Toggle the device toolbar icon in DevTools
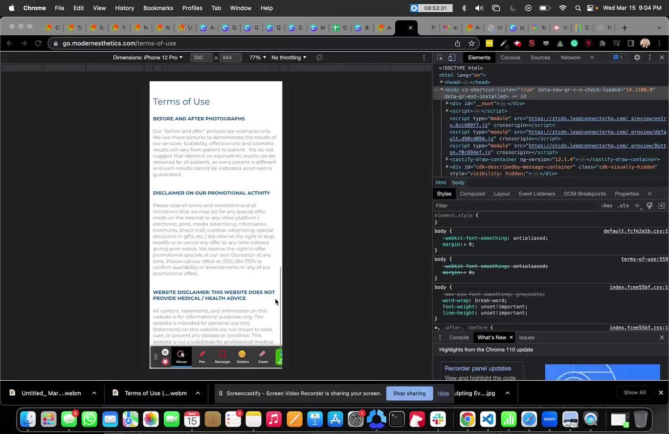This screenshot has width=669, height=434. click(452, 57)
